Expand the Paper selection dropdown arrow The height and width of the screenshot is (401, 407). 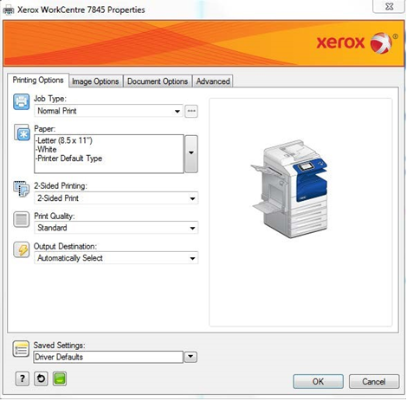pos(191,153)
